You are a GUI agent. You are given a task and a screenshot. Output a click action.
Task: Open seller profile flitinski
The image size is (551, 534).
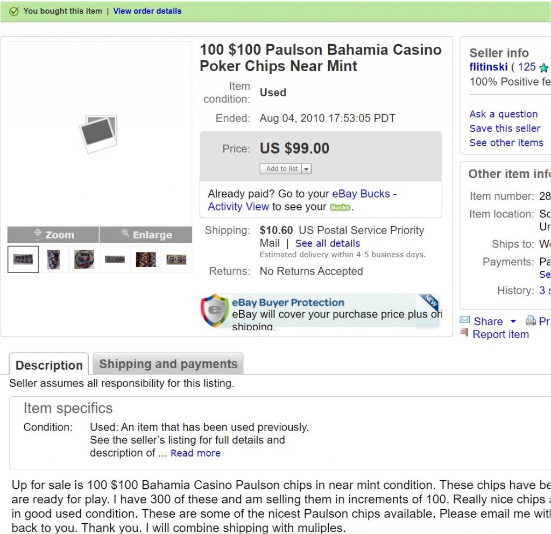coord(489,67)
